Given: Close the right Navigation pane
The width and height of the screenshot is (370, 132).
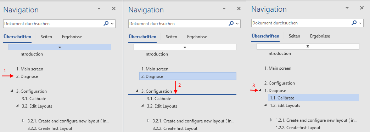Looking at the screenshot, I should tap(362, 8).
